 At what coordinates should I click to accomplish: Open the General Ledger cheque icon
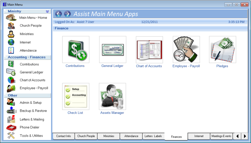pos(112,50)
